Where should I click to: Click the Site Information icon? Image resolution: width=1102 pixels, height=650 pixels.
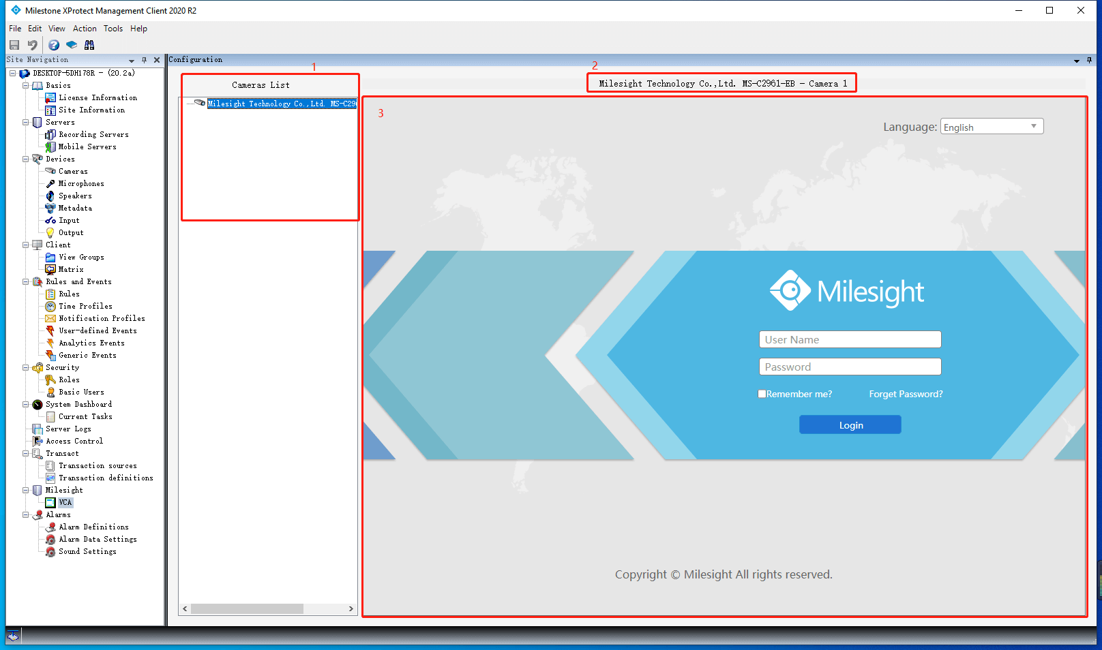coord(50,110)
